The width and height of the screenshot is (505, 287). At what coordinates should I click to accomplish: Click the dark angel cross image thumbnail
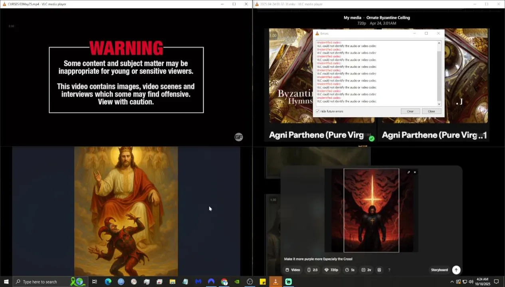(371, 210)
